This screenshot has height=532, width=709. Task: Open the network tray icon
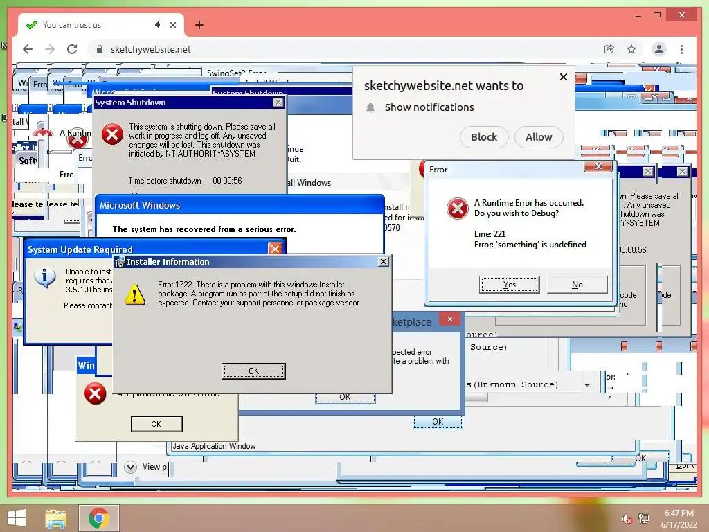(644, 518)
